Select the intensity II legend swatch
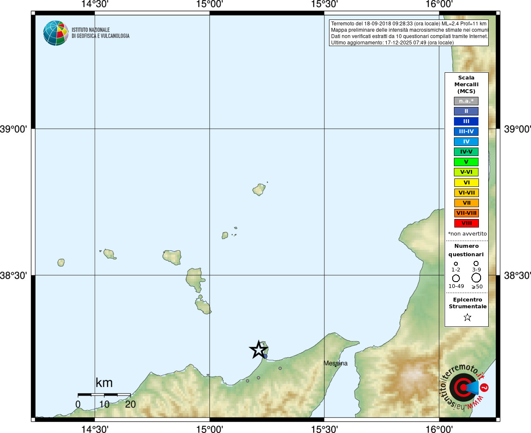This screenshot has width=531, height=433. pos(466,111)
